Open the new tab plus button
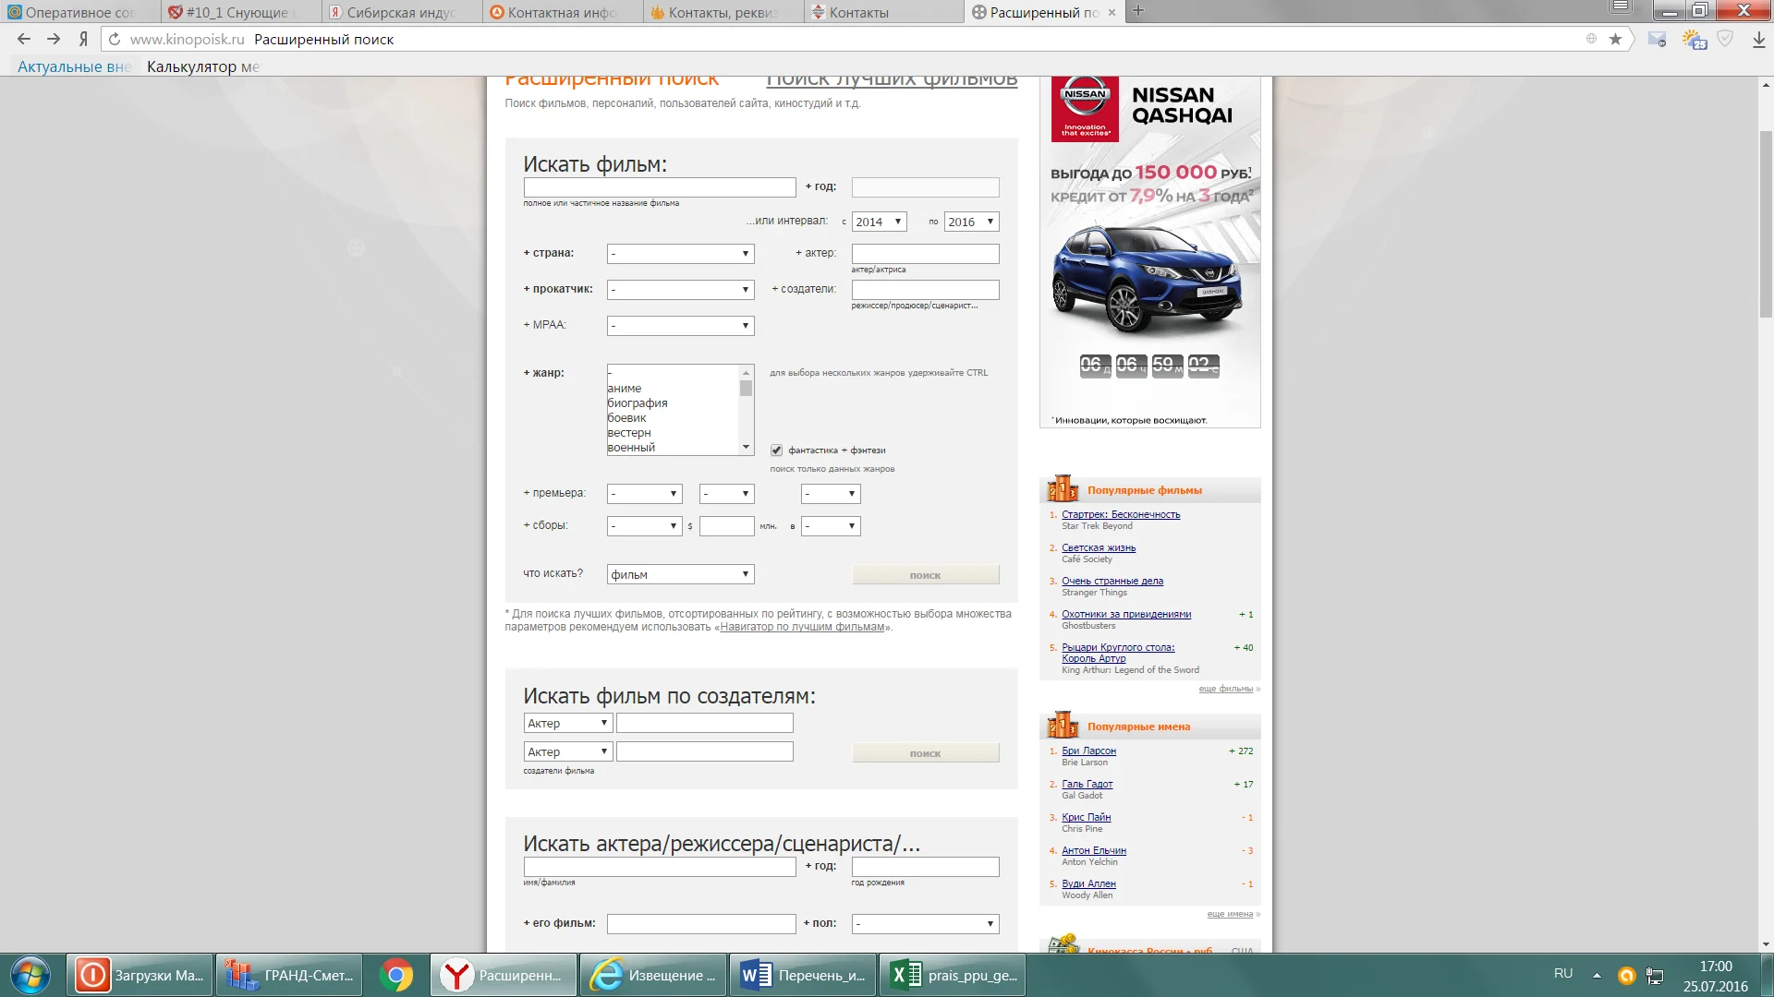 pos(1138,11)
